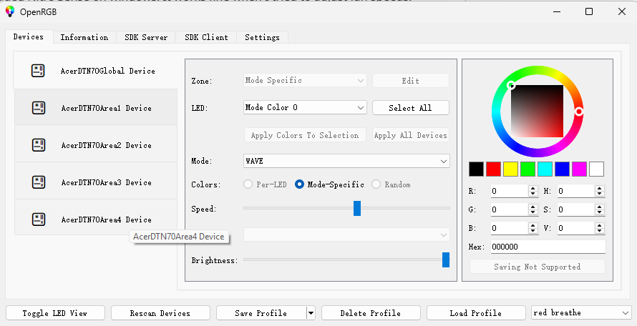This screenshot has width=637, height=326.
Task: Open the SDK Server tab
Action: click(146, 37)
